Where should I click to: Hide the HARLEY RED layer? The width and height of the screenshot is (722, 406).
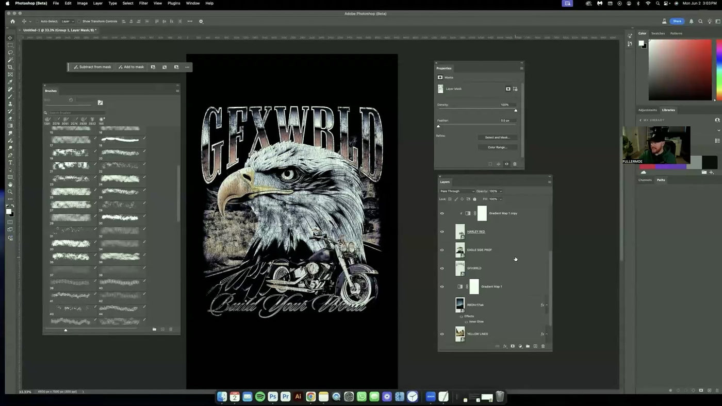click(441, 231)
